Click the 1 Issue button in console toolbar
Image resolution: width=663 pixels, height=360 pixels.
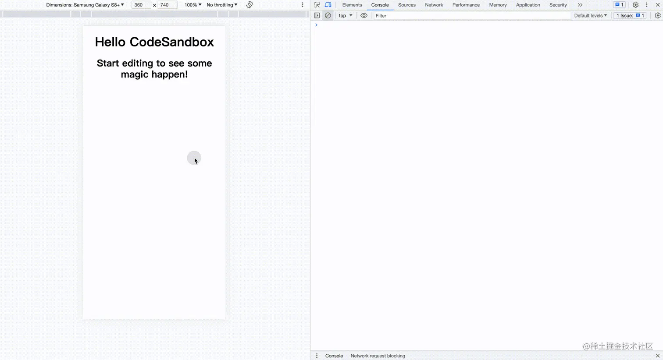pos(630,15)
